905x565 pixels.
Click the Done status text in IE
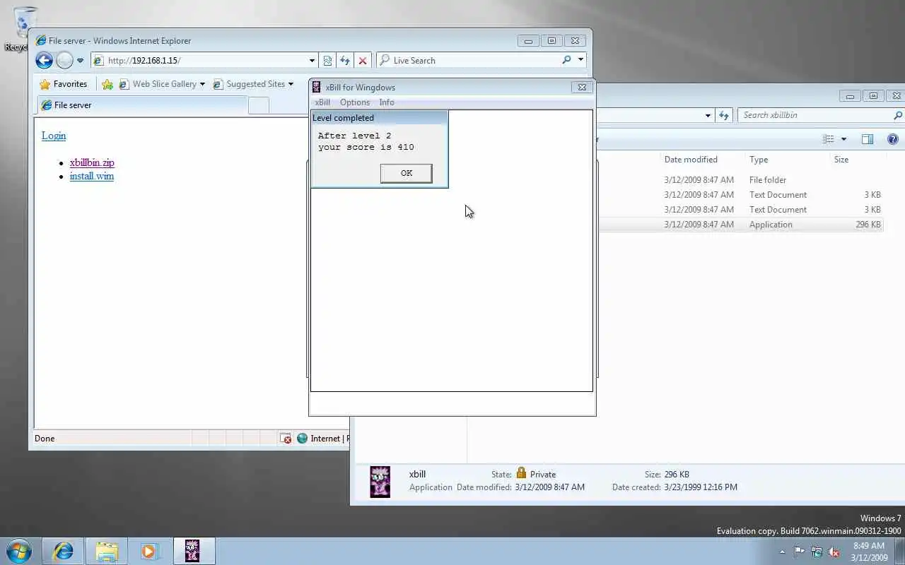45,439
